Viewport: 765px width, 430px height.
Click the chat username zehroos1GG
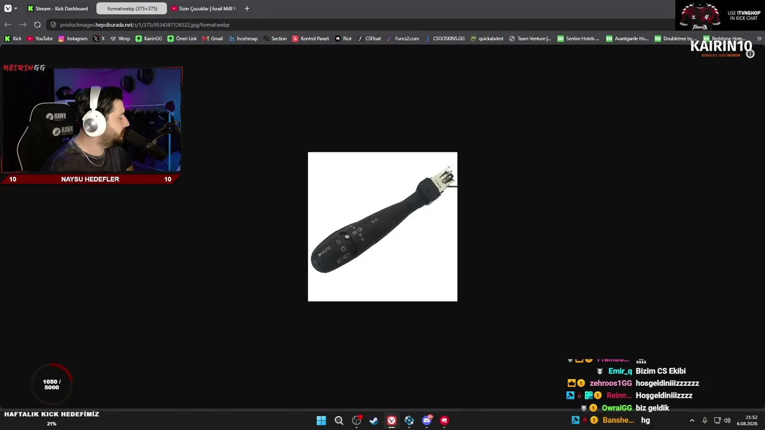click(x=611, y=383)
